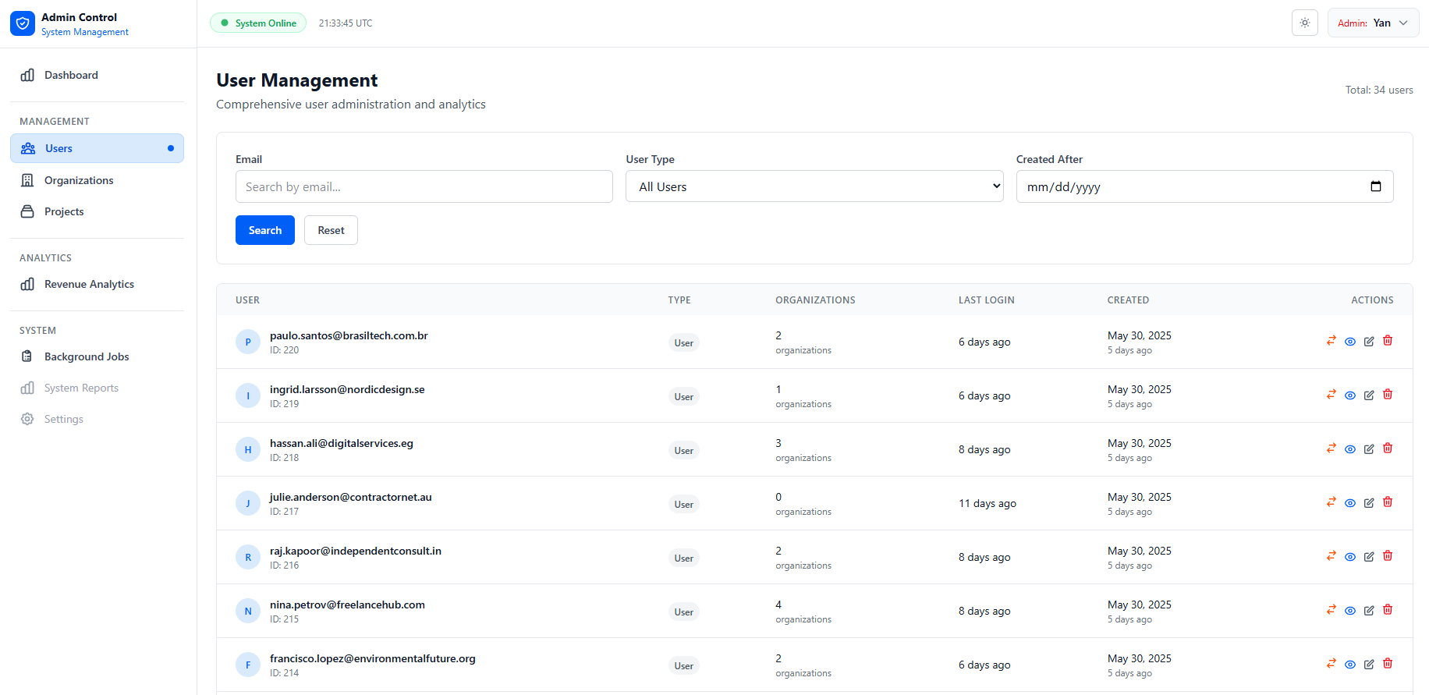Click the Search by email field
The width and height of the screenshot is (1429, 695).
pyautogui.click(x=424, y=186)
